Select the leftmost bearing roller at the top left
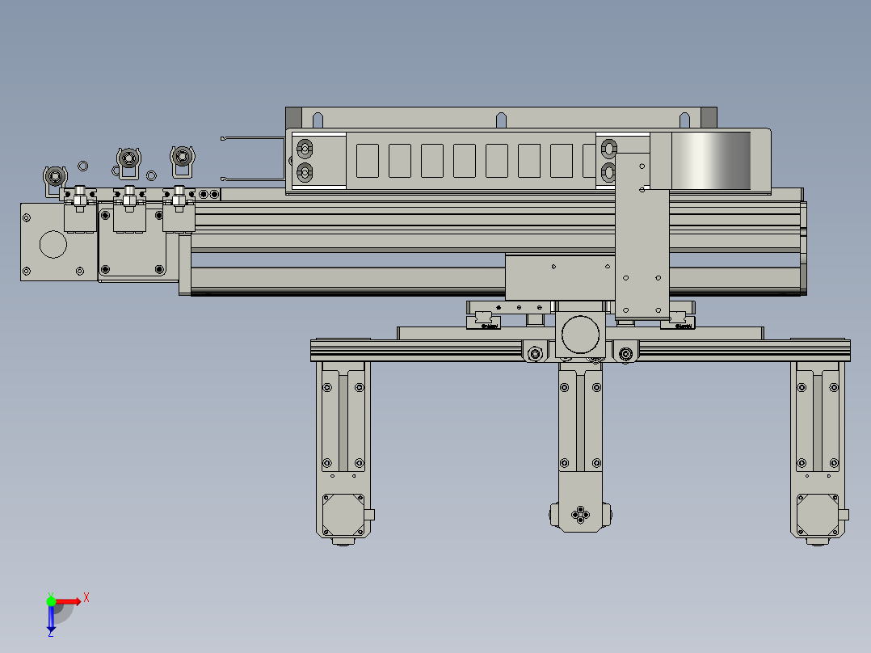Image resolution: width=871 pixels, height=653 pixels. [55, 177]
